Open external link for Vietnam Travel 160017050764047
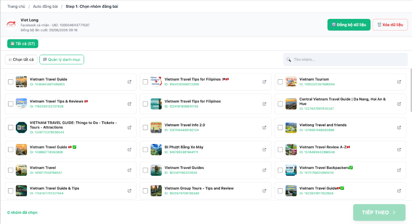This screenshot has width=412, height=224. 130,170
